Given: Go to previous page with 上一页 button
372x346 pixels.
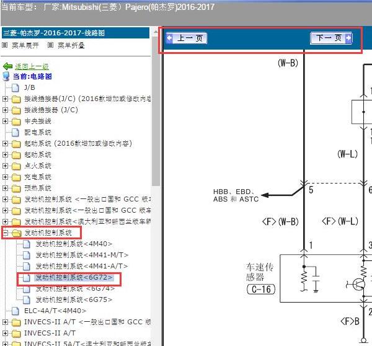Looking at the screenshot, I should coord(186,38).
